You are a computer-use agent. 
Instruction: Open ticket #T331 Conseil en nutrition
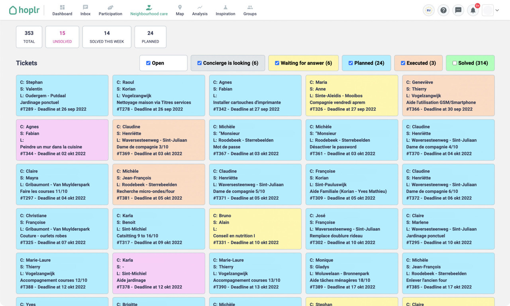(x=255, y=229)
